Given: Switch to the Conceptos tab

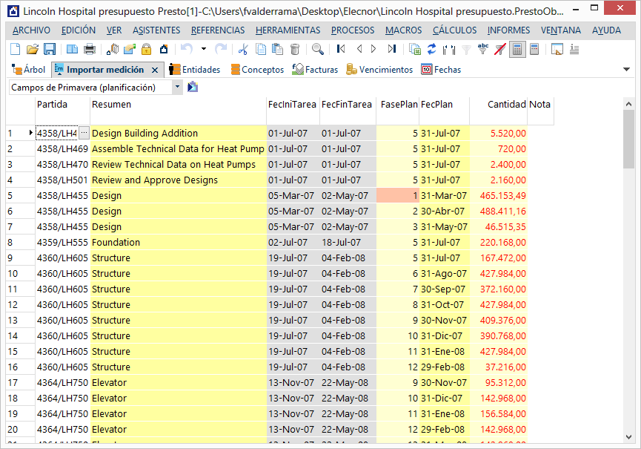Looking at the screenshot, I should point(258,70).
